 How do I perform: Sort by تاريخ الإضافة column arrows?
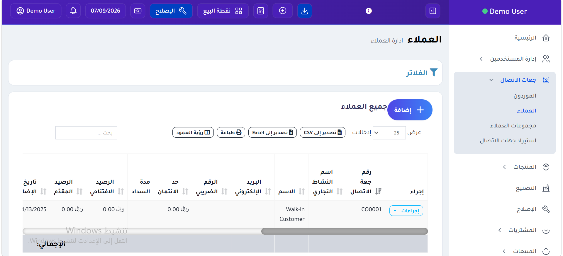[43, 192]
